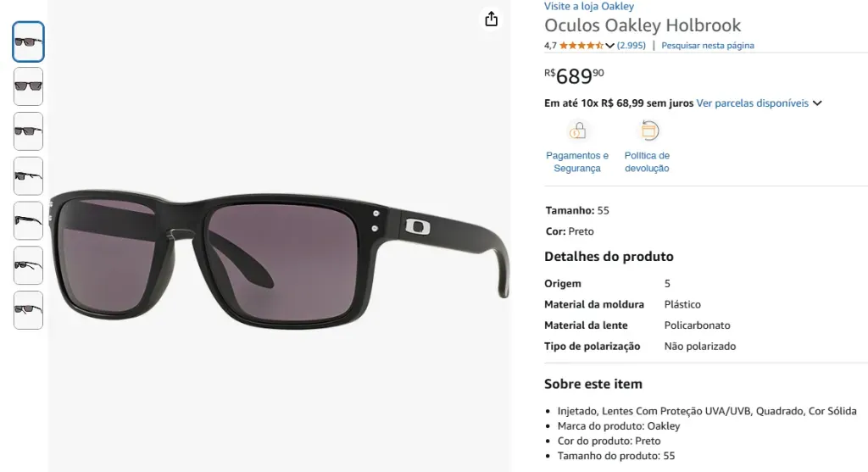Image resolution: width=868 pixels, height=472 pixels.
Task: Select the first product thumbnail
Action: tap(28, 42)
